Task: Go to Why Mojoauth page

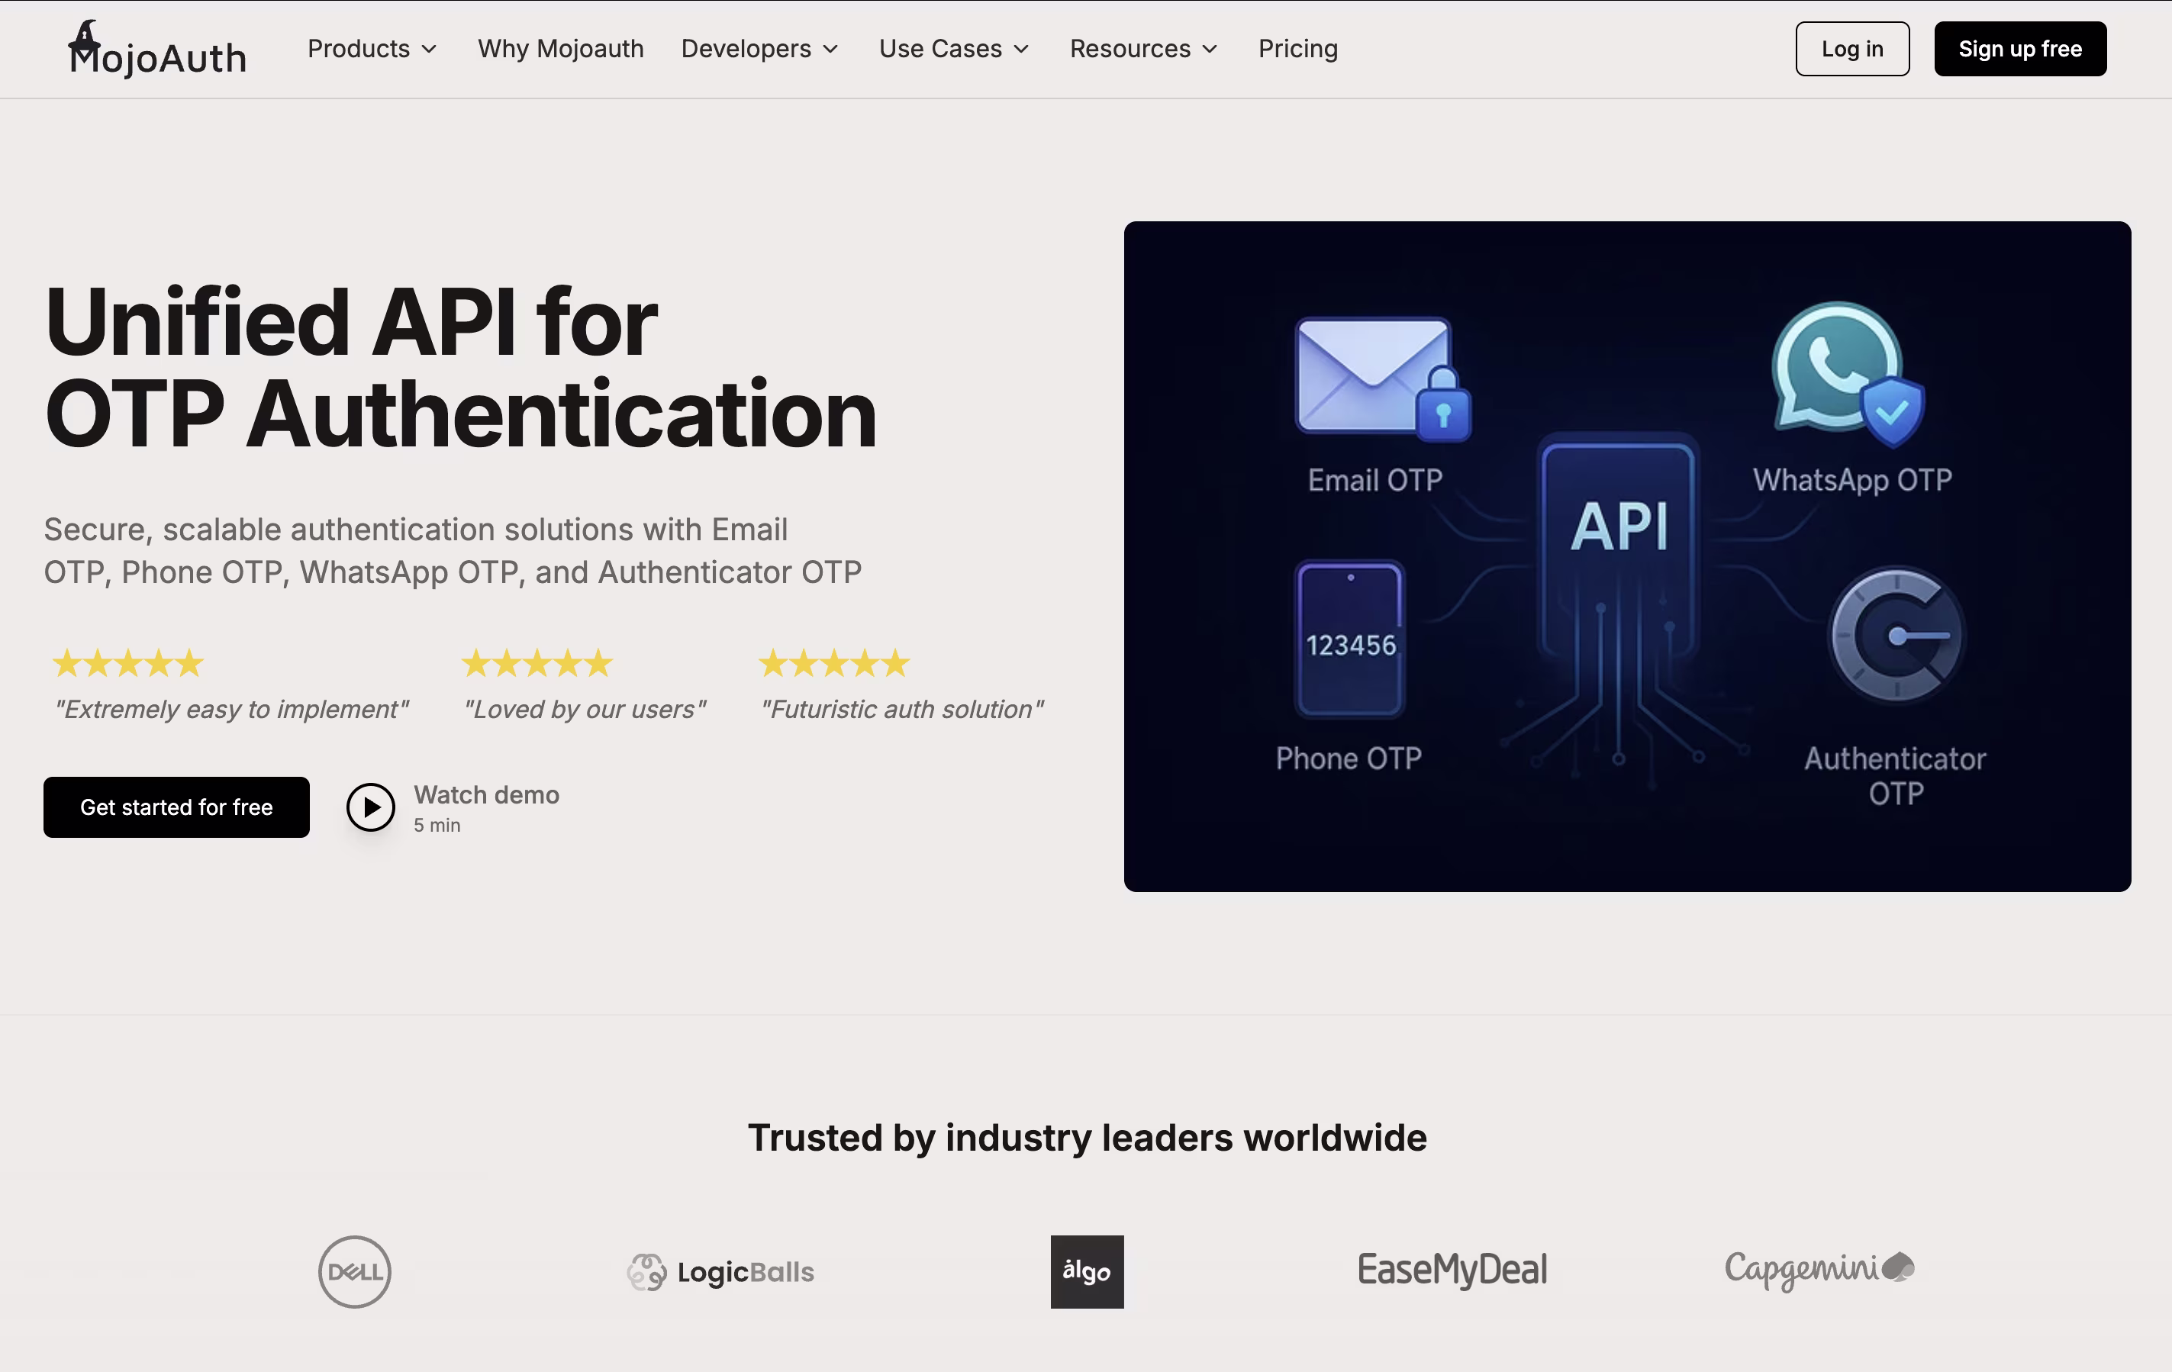Action: point(560,49)
